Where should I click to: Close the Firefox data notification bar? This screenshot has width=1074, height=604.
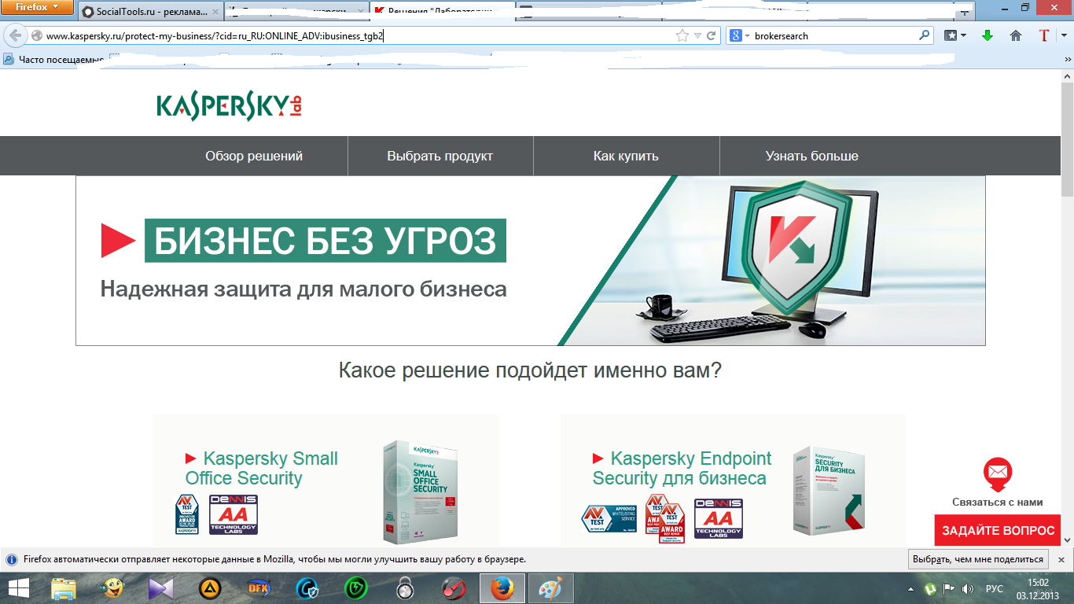(x=1060, y=559)
